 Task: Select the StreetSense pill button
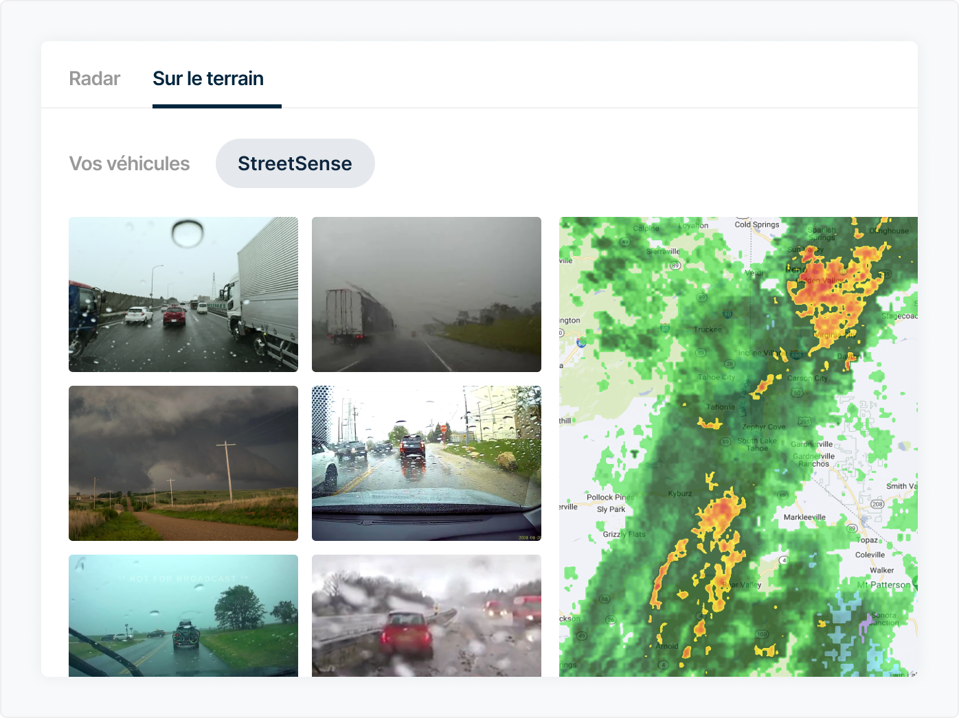click(295, 163)
